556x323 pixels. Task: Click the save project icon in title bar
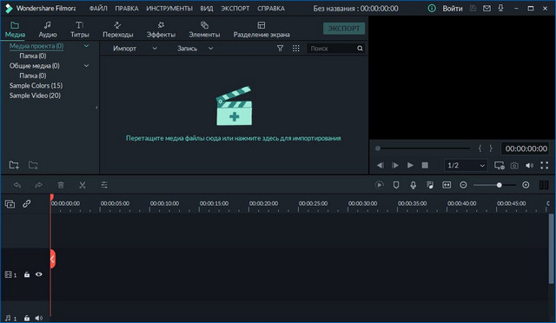(473, 8)
